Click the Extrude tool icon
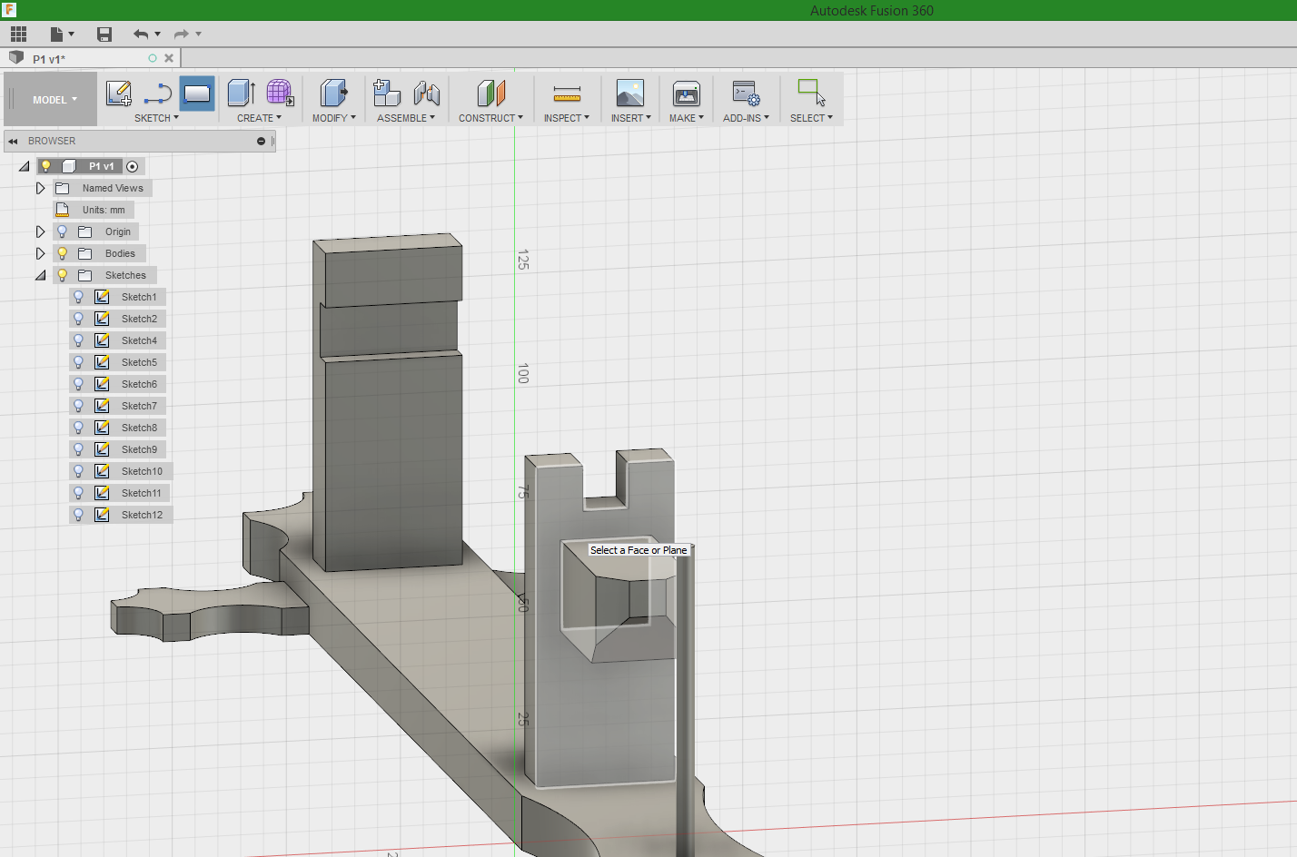The image size is (1297, 857). [241, 93]
